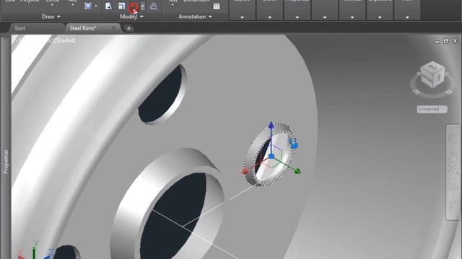
Task: Minimize the drawing viewport window
Action: [x=437, y=42]
